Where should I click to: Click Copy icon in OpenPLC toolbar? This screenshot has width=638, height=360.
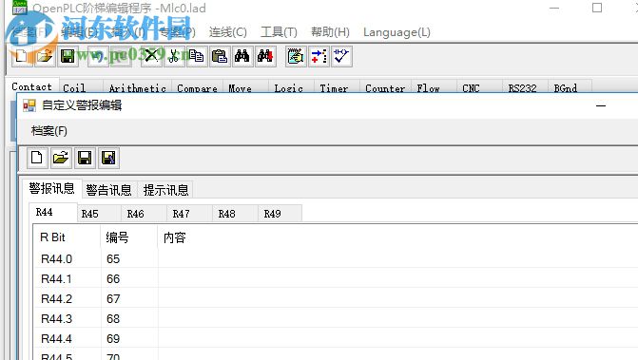click(197, 56)
